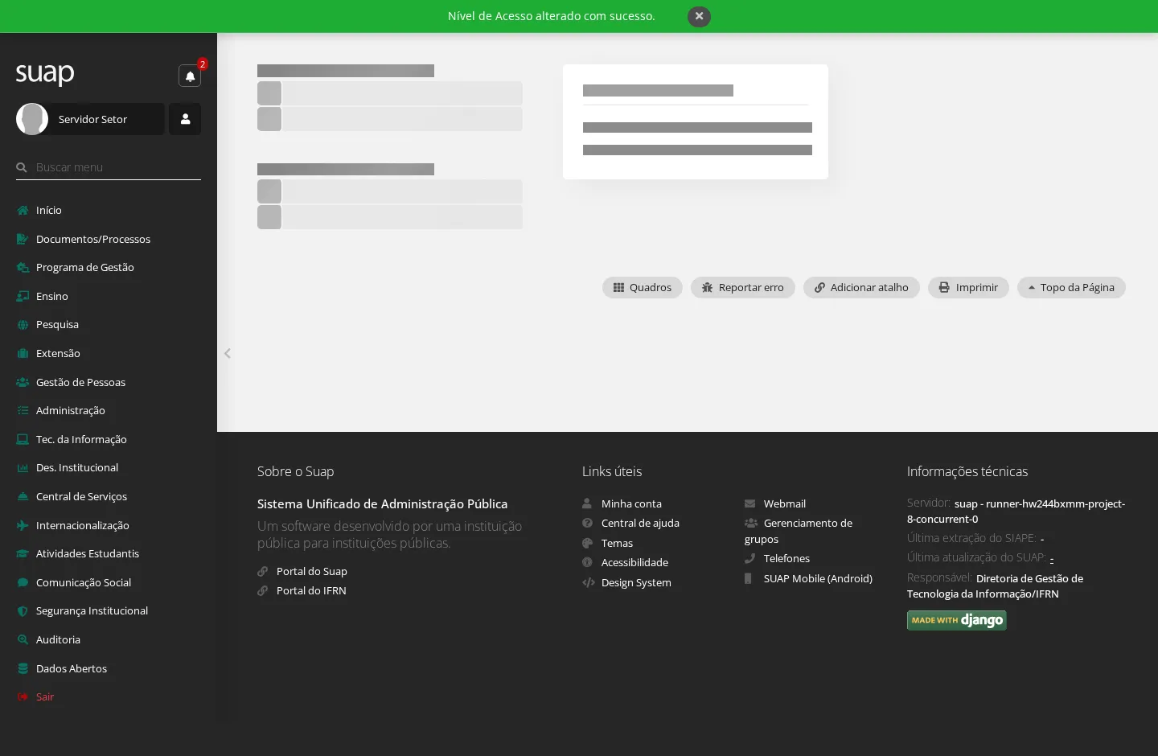
Task: Focus the Buscar menu search field
Action: coord(117,167)
